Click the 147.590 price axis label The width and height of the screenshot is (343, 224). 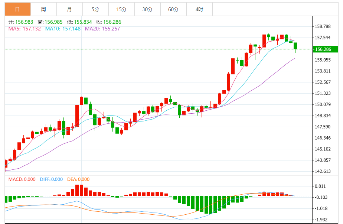(323, 127)
